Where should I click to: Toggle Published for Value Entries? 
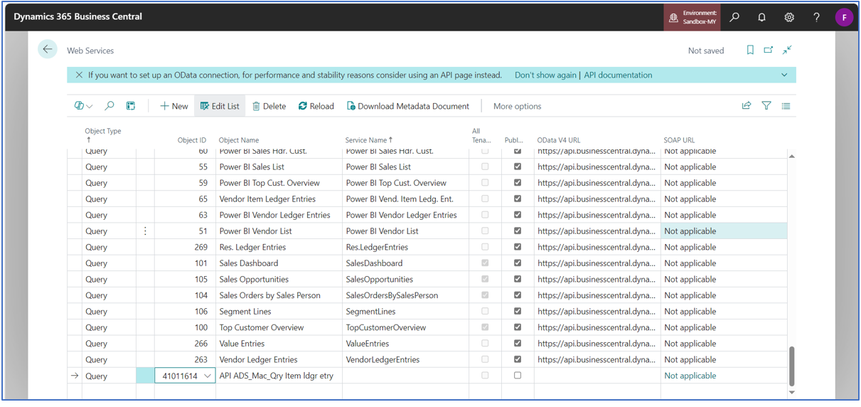pyautogui.click(x=518, y=344)
